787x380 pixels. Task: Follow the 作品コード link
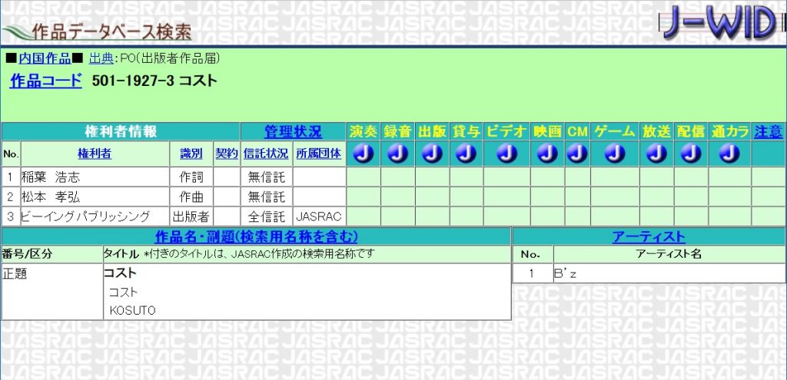(x=45, y=81)
